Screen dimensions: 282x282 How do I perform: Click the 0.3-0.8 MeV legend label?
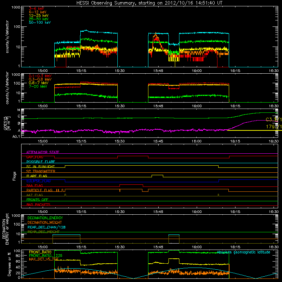[x=40, y=79]
